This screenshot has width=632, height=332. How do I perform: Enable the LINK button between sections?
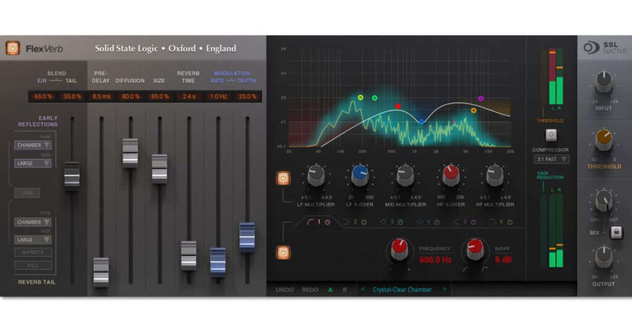click(27, 193)
